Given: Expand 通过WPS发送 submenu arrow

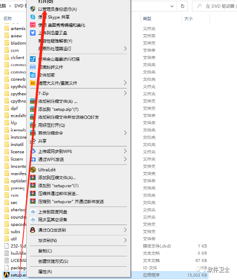Looking at the screenshot, I should [x=125, y=159].
